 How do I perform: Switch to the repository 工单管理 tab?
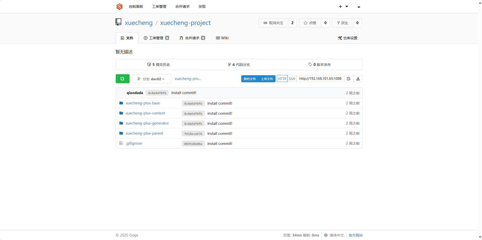(x=156, y=38)
